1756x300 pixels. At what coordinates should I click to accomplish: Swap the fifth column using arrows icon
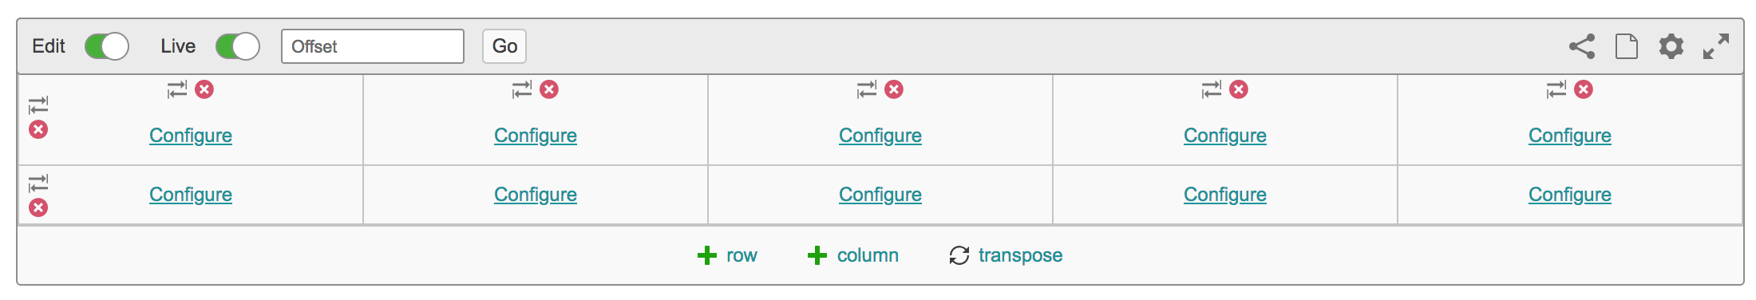tap(1556, 89)
